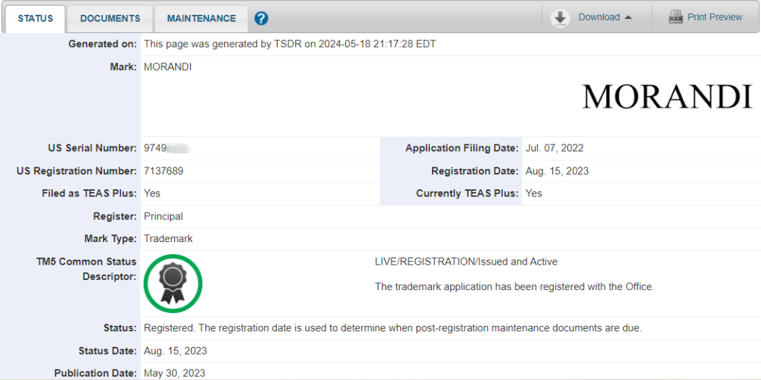Screen dimensions: 761x380
Task: Open Print Preview
Action: coord(714,18)
